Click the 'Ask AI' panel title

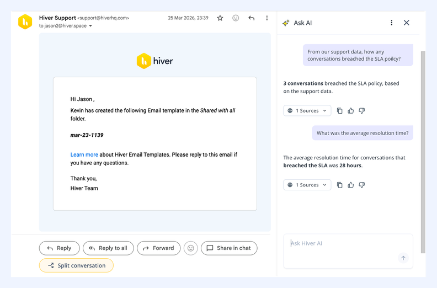pos(303,23)
